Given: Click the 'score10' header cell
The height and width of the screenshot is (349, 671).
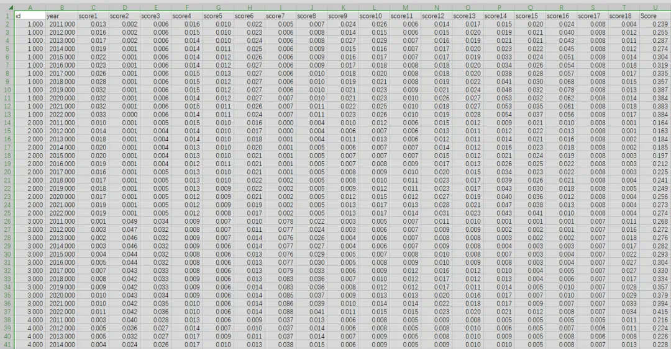Looking at the screenshot, I should 374,15.
